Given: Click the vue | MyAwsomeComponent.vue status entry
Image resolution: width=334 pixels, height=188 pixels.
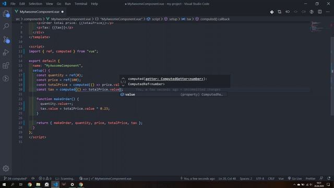Looking at the screenshot, I should (x=105, y=179).
